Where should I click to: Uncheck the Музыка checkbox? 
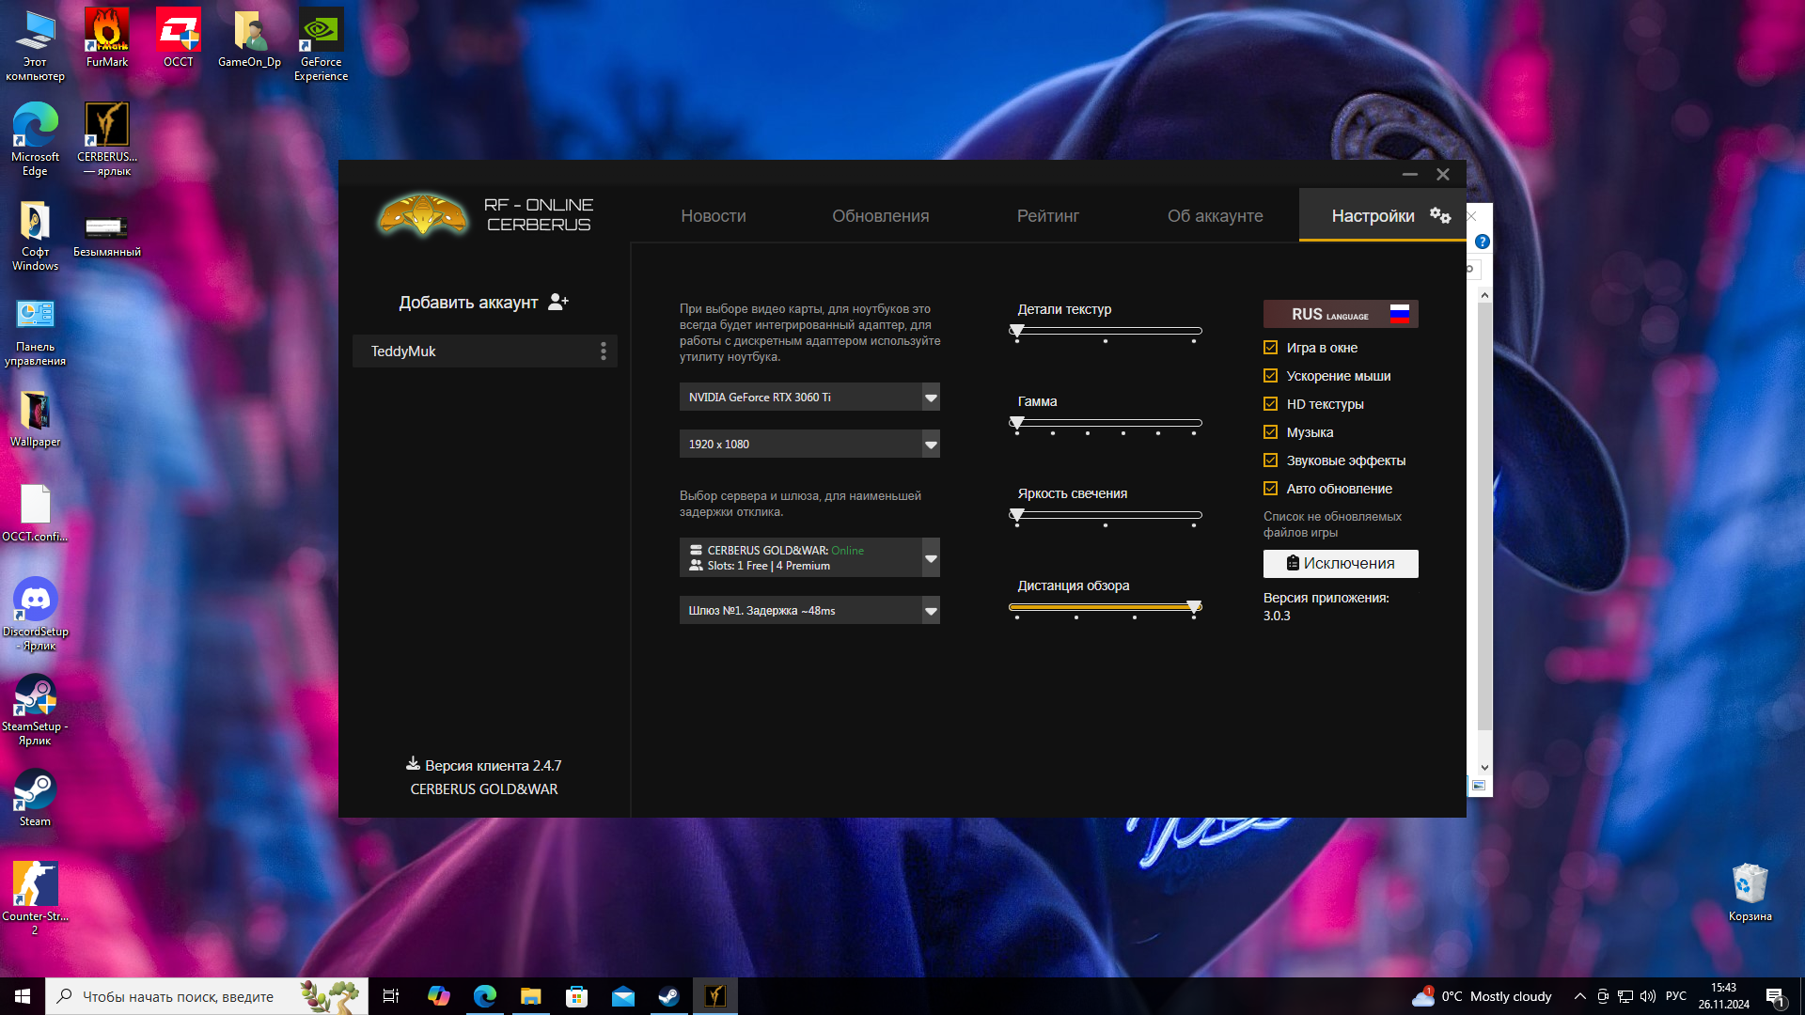[x=1270, y=432]
